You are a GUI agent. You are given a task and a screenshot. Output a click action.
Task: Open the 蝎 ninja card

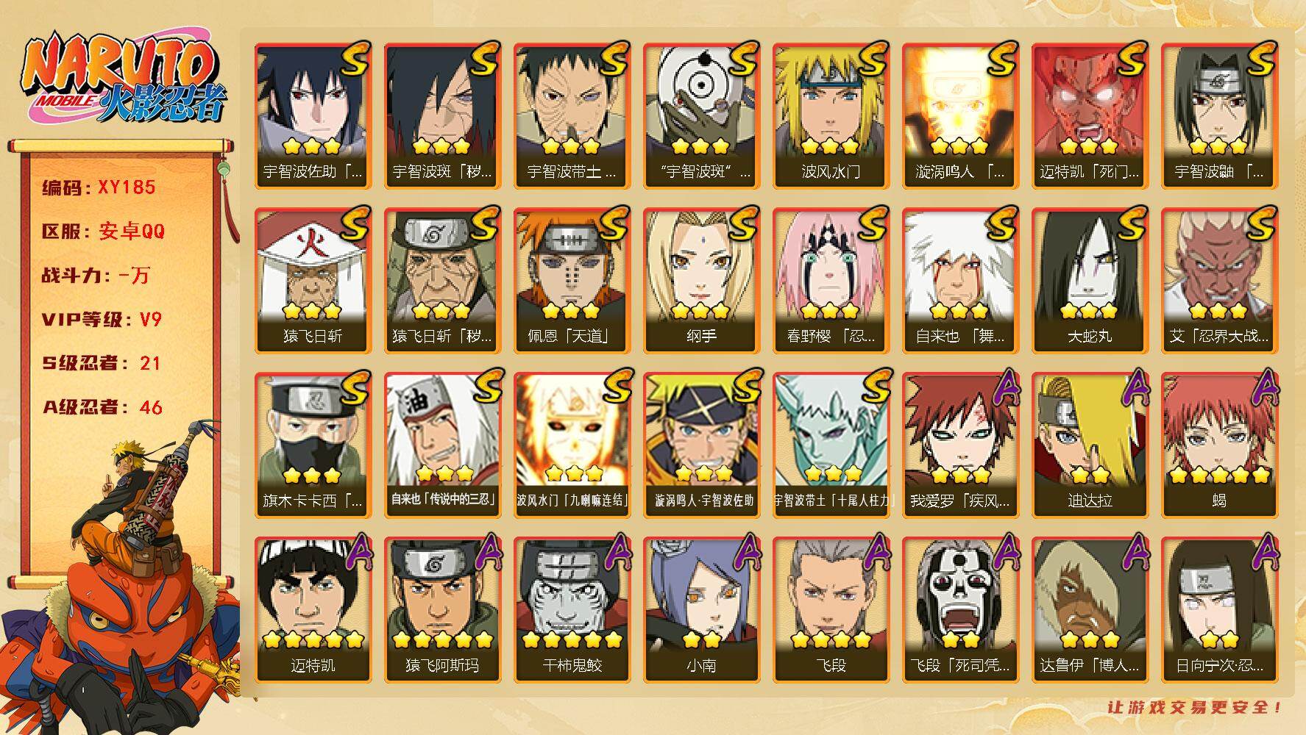[x=1219, y=445]
